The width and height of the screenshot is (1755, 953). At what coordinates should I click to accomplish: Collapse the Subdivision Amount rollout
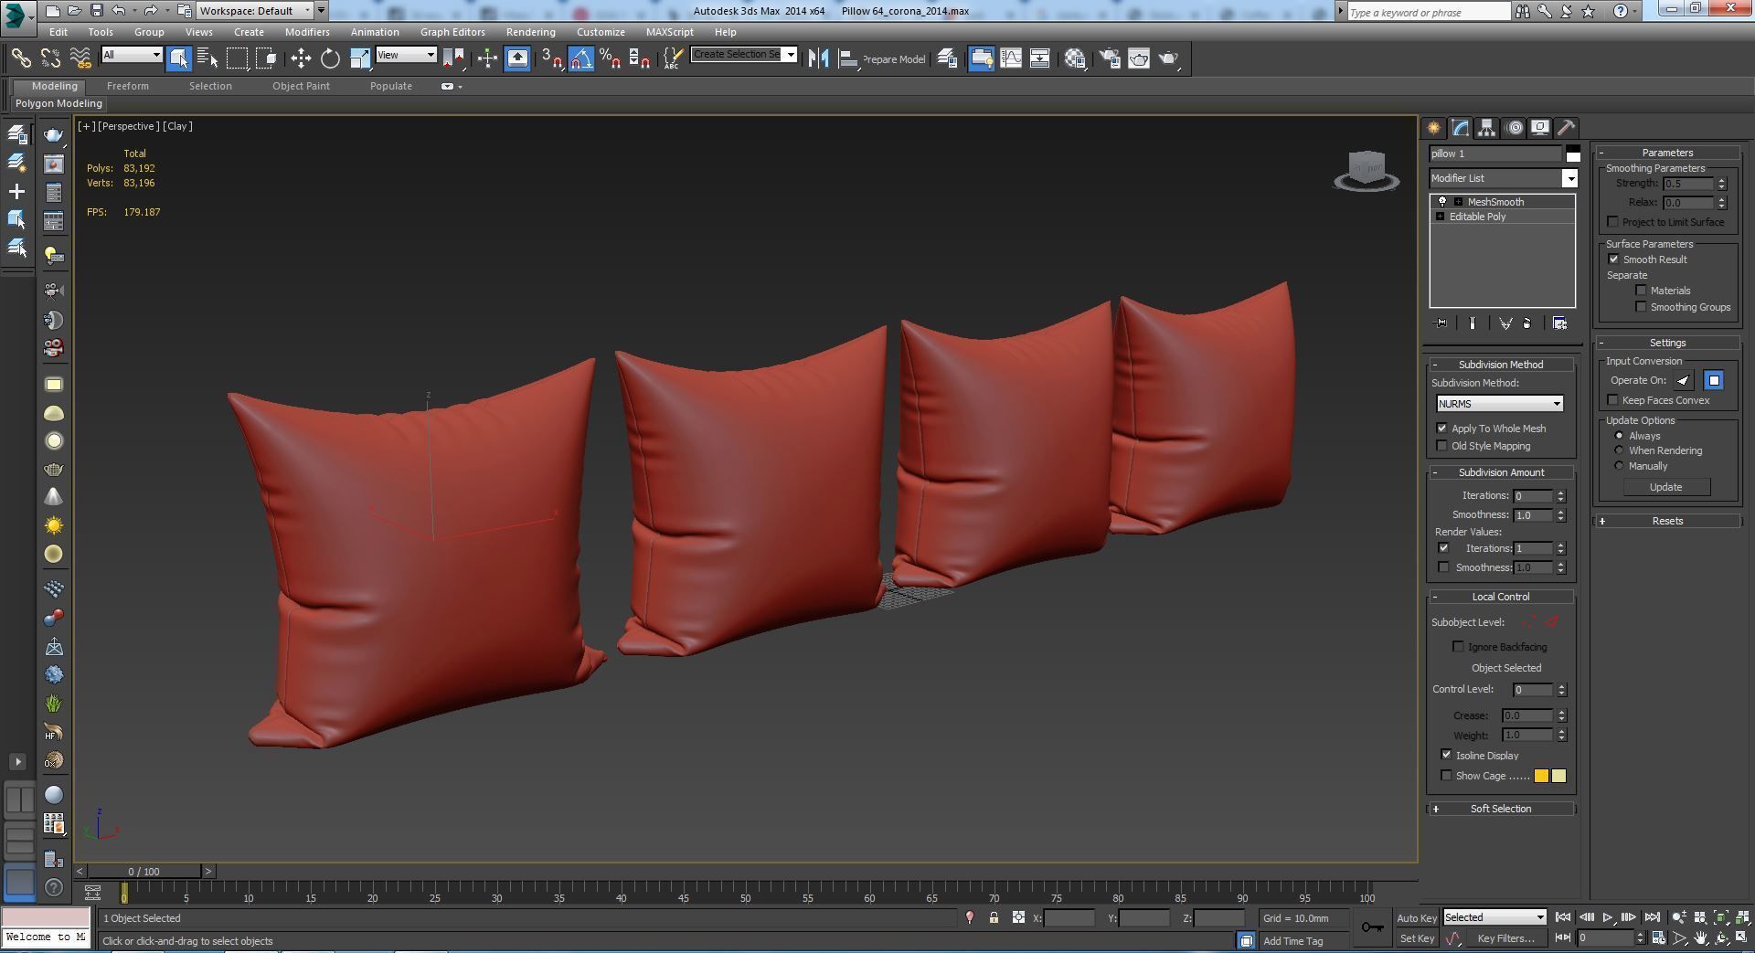tap(1501, 472)
